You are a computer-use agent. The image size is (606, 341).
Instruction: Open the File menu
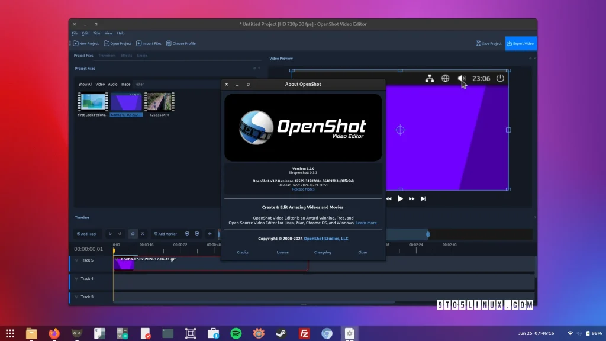coord(75,33)
